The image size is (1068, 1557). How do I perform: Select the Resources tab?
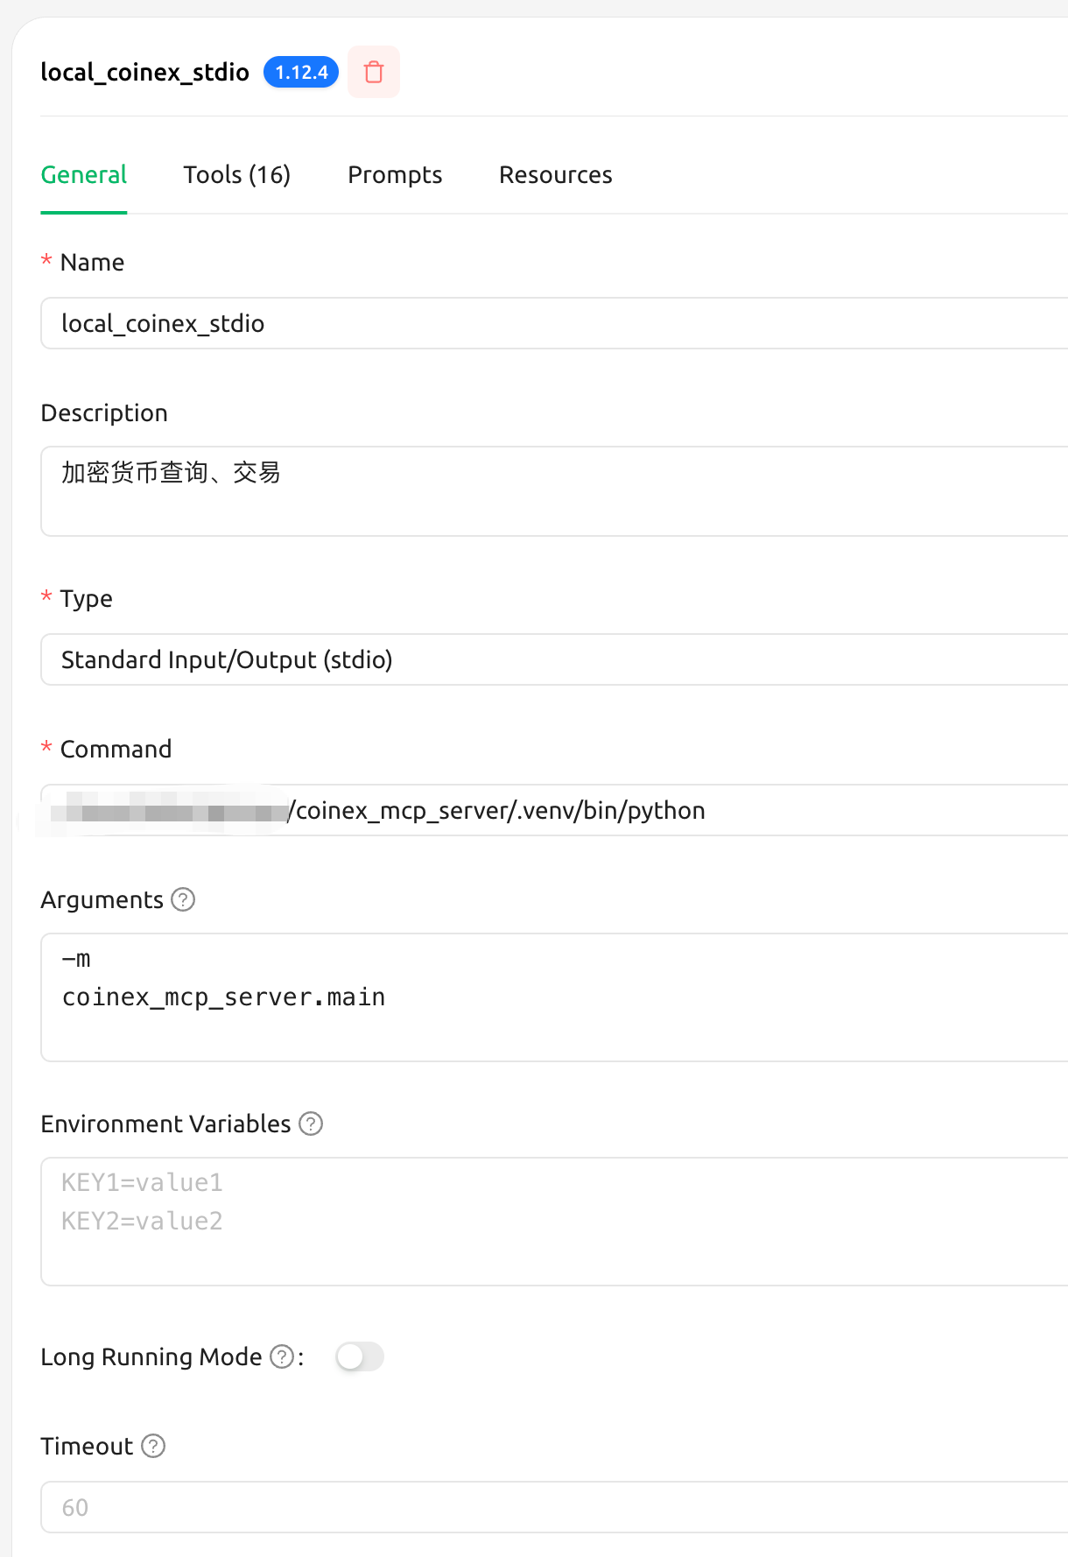(555, 175)
